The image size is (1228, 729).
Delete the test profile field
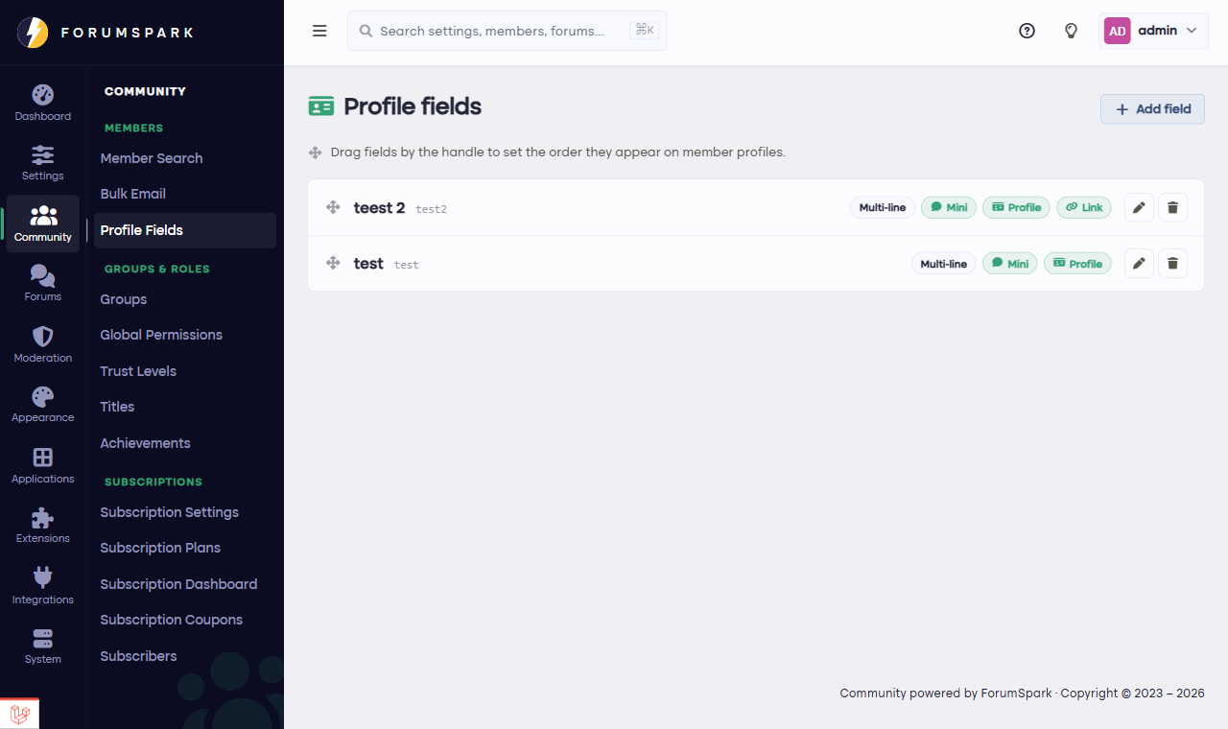pos(1173,263)
